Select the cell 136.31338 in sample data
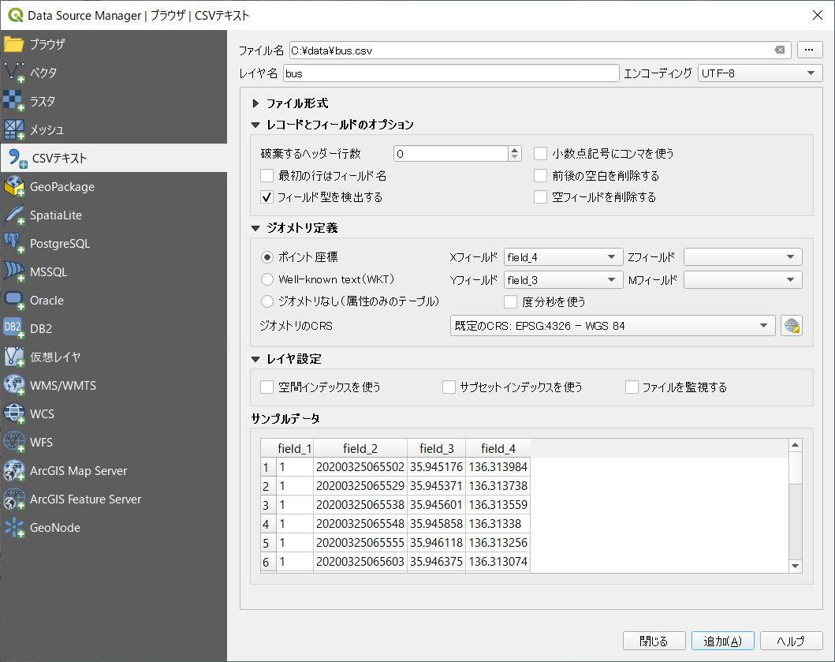Image resolution: width=835 pixels, height=662 pixels. coord(498,523)
